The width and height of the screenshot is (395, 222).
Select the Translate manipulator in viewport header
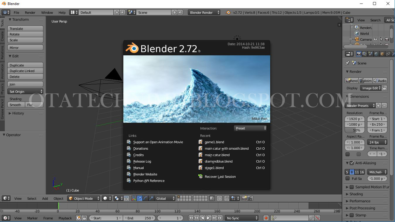[139, 198]
